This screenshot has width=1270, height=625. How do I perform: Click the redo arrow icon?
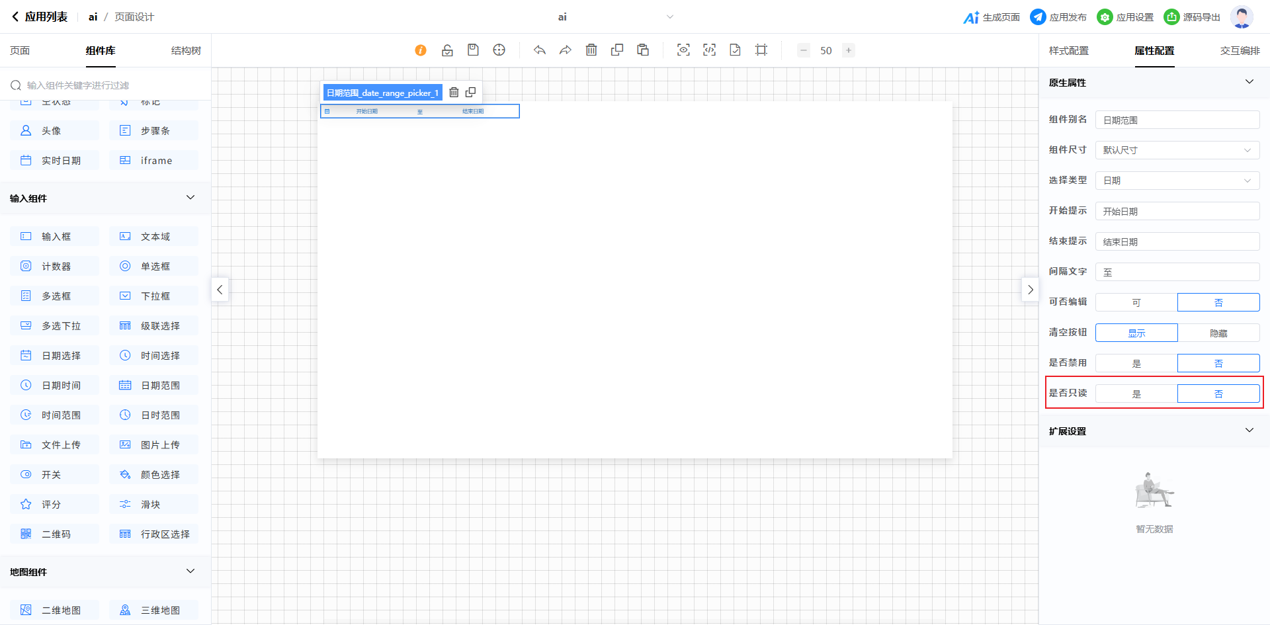[566, 50]
